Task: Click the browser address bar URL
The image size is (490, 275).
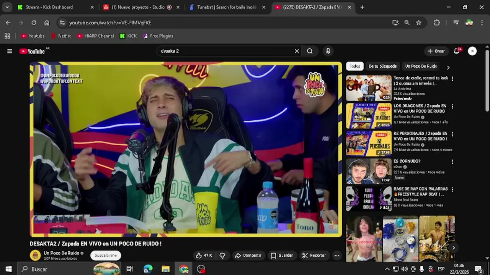Action: point(110,23)
